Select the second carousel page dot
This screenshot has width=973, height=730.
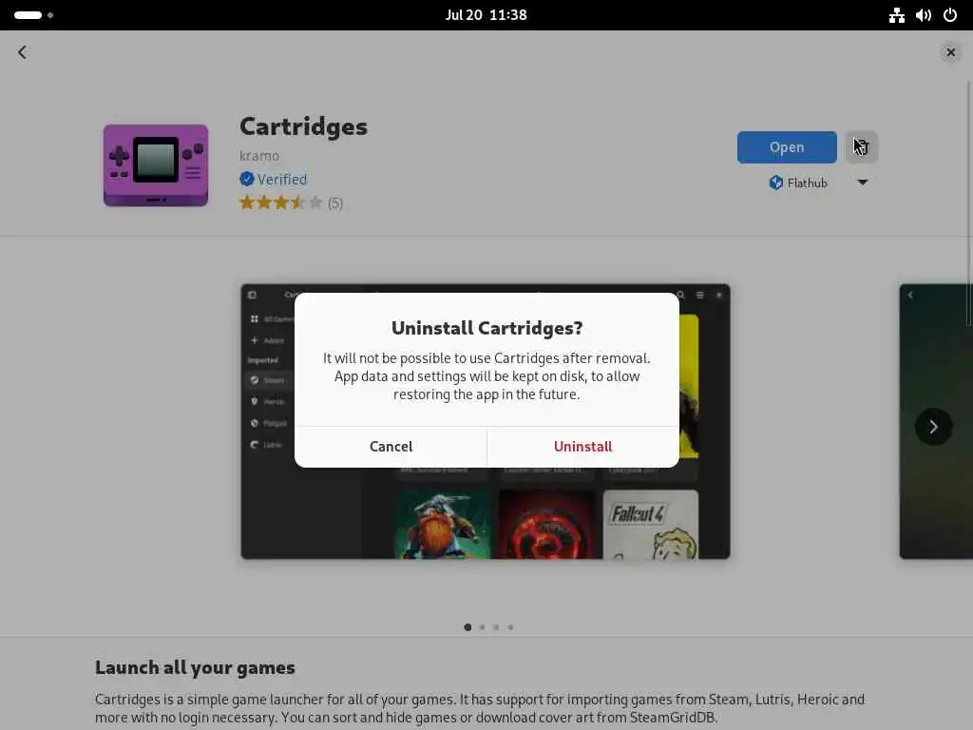[482, 627]
